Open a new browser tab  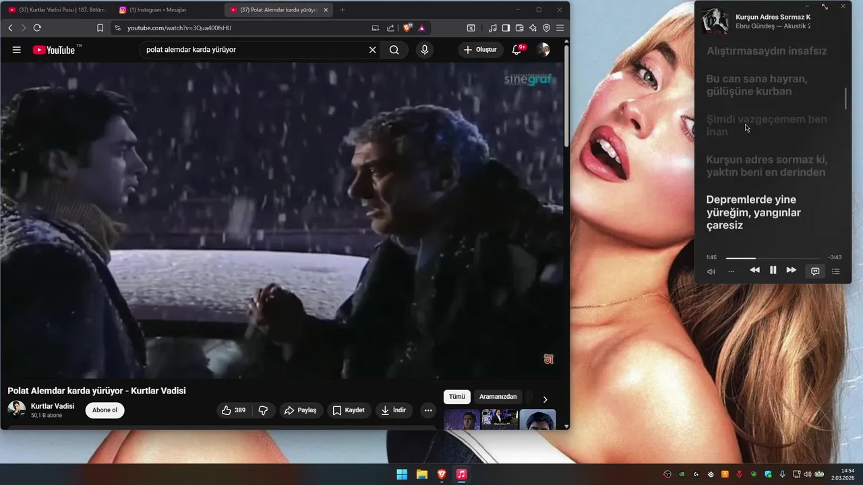point(343,10)
